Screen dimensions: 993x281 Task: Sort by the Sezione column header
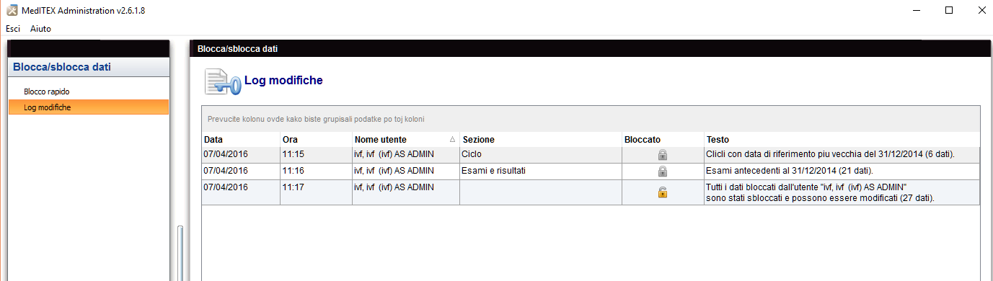[541, 139]
